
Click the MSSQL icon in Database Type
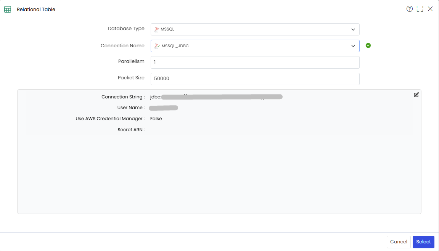tap(157, 29)
